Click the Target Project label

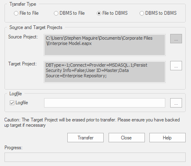point(22,64)
